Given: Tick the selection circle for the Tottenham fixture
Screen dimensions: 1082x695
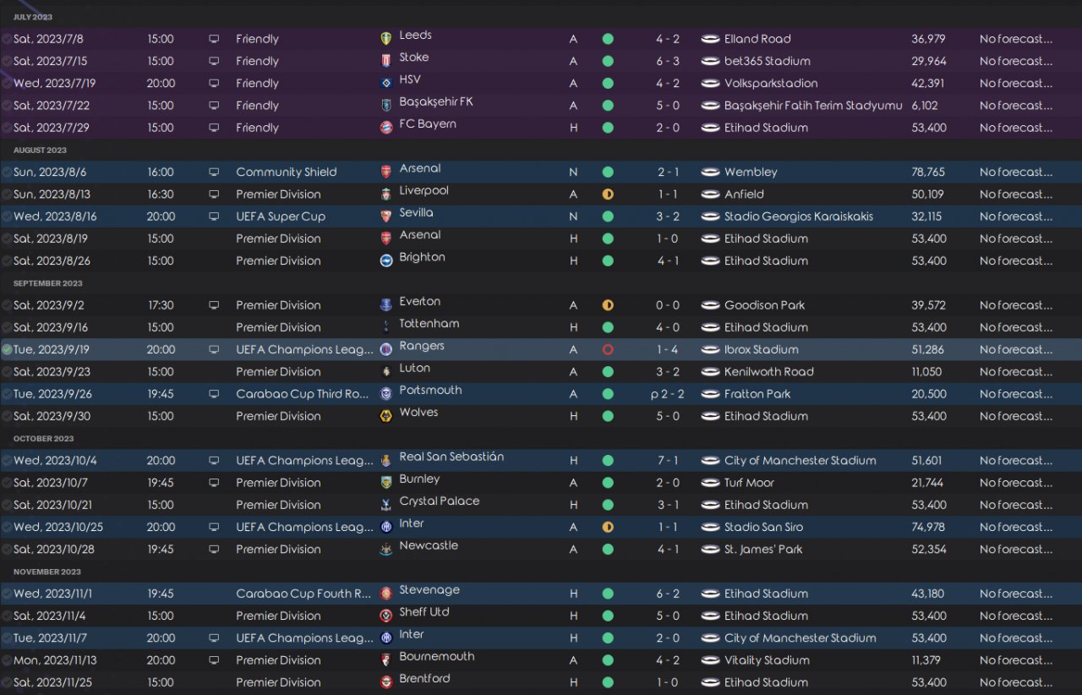Looking at the screenshot, I should click(7, 327).
